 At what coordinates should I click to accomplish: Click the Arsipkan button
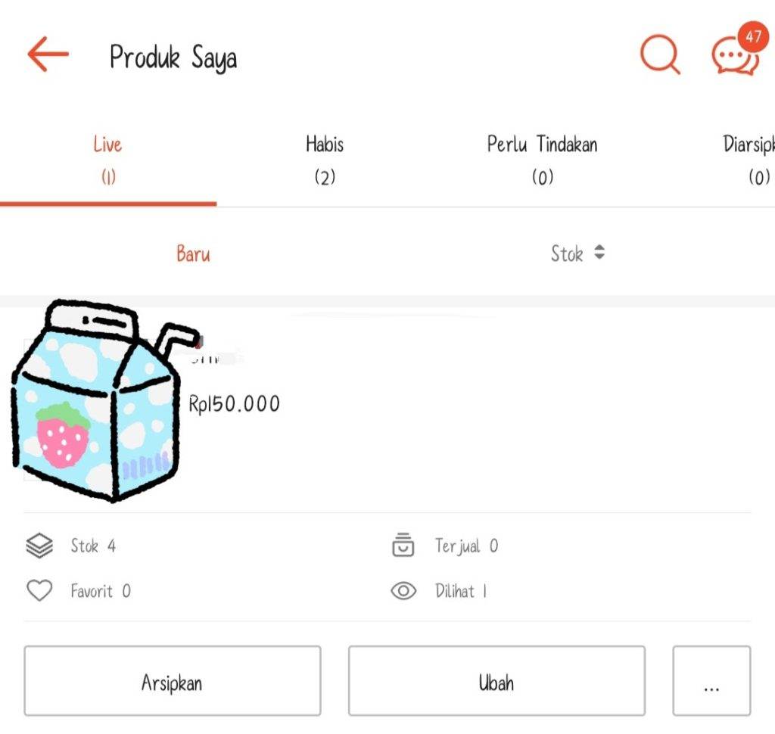(173, 680)
